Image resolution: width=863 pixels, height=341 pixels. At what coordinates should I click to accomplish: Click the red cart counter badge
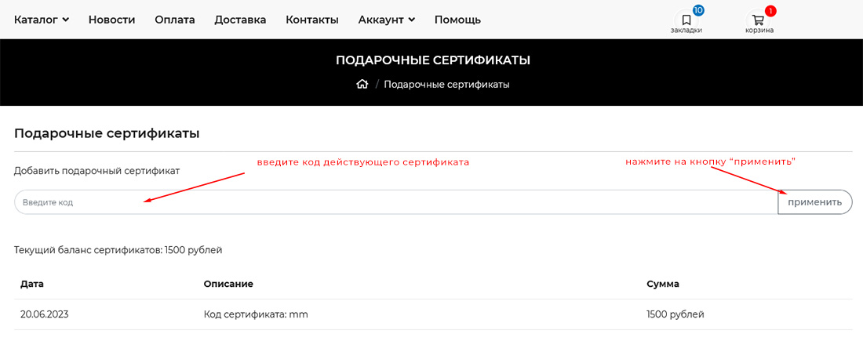(770, 11)
